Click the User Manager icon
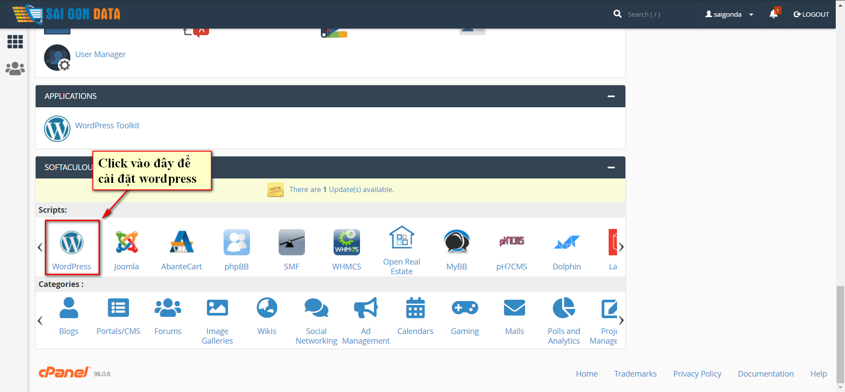845x392 pixels. pyautogui.click(x=57, y=58)
